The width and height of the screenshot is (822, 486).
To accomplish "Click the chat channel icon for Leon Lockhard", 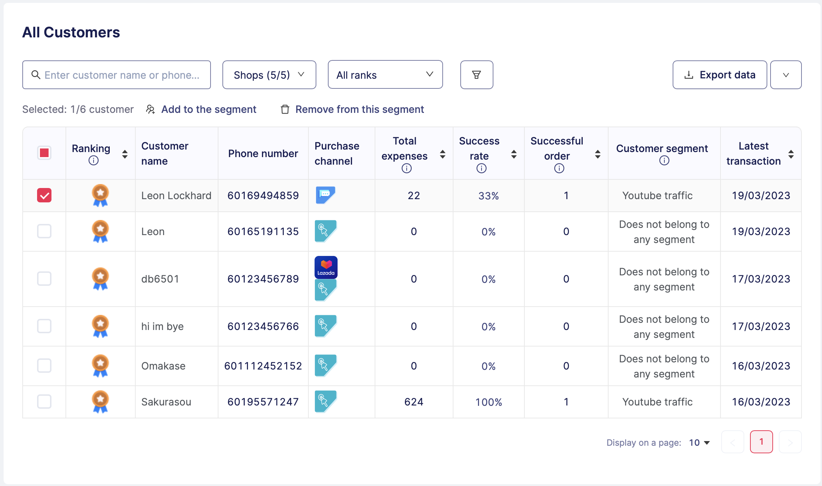I will point(325,194).
